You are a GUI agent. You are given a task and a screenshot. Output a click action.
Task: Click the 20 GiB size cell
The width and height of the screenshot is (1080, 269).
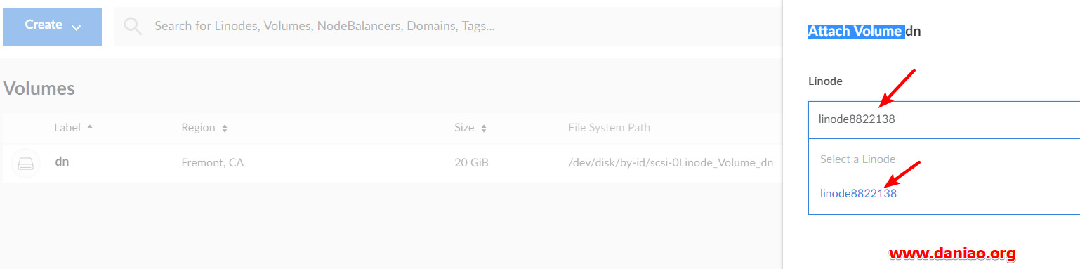tap(471, 163)
